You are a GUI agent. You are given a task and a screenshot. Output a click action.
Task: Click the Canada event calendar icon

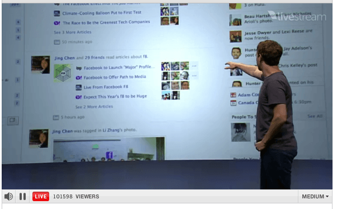coord(233,103)
